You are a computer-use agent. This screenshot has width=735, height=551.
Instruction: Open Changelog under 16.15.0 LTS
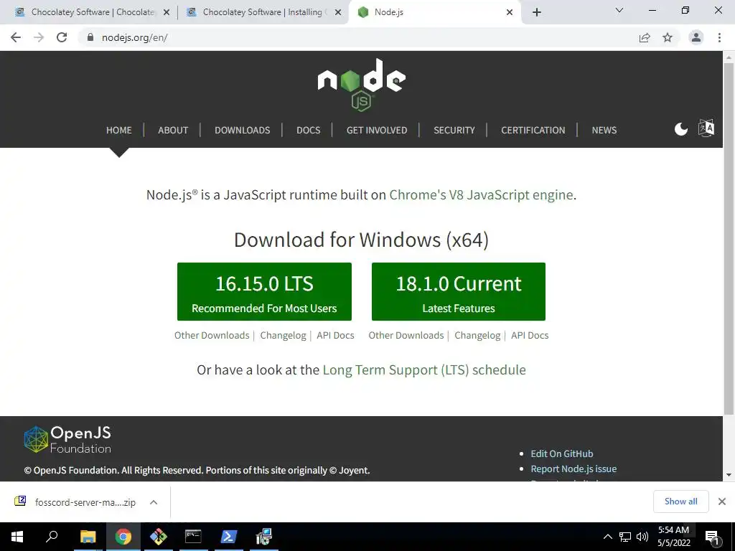pyautogui.click(x=283, y=336)
